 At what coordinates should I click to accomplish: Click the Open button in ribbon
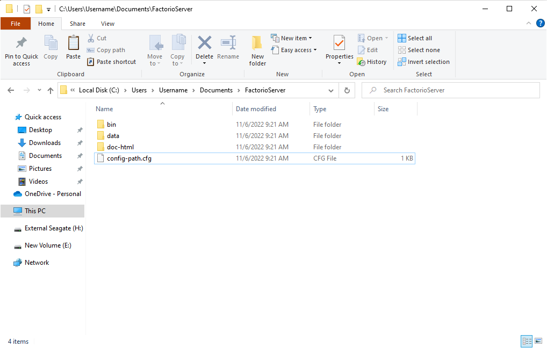[373, 38]
